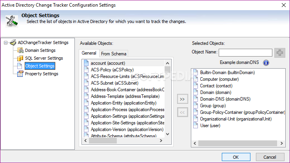290x163 pixels.
Task: Click the ACS-Resource-Limits document icon
Action: 86,76
